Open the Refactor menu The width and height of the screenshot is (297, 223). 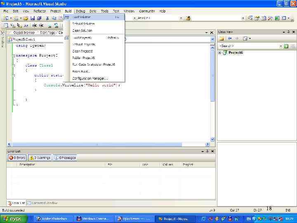(40, 11)
